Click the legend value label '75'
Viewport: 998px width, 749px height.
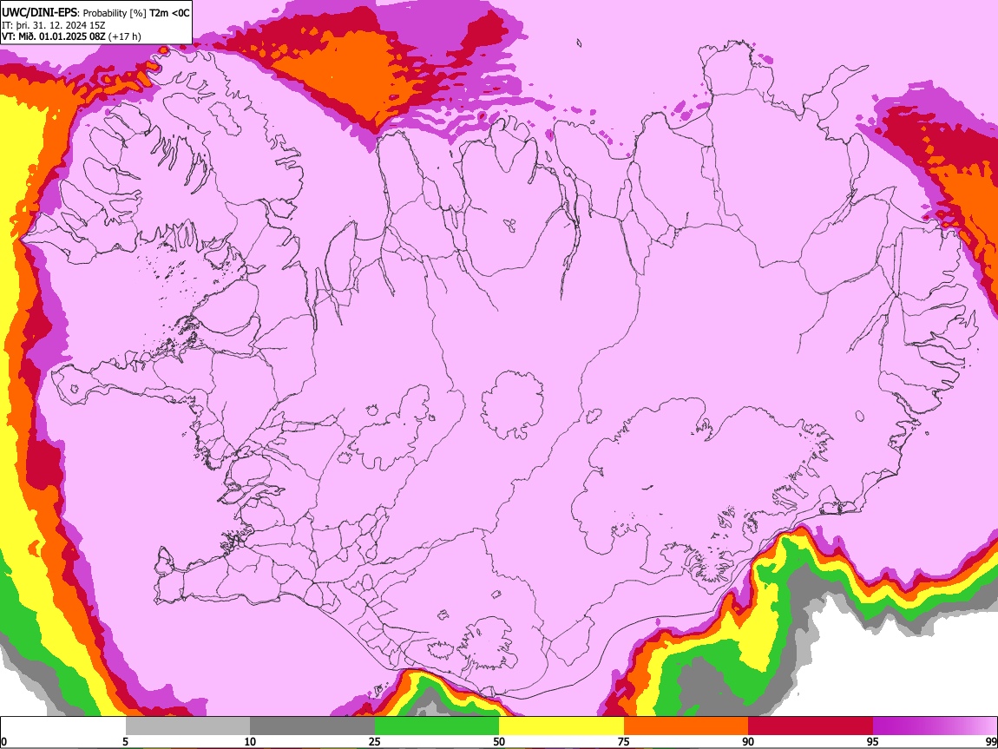coord(624,741)
